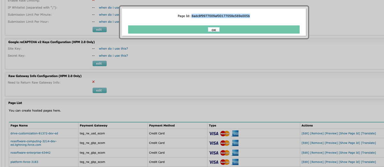Click MasterCard icon in drive-customization-81372-dev-ed row
The width and height of the screenshot is (384, 167).
click(225, 133)
